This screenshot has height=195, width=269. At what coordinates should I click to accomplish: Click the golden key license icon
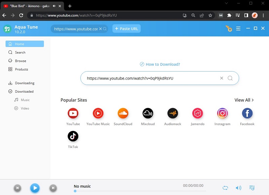[229, 29]
